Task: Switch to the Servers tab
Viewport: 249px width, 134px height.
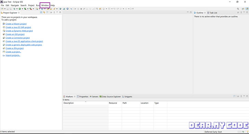Action: coord(94,96)
